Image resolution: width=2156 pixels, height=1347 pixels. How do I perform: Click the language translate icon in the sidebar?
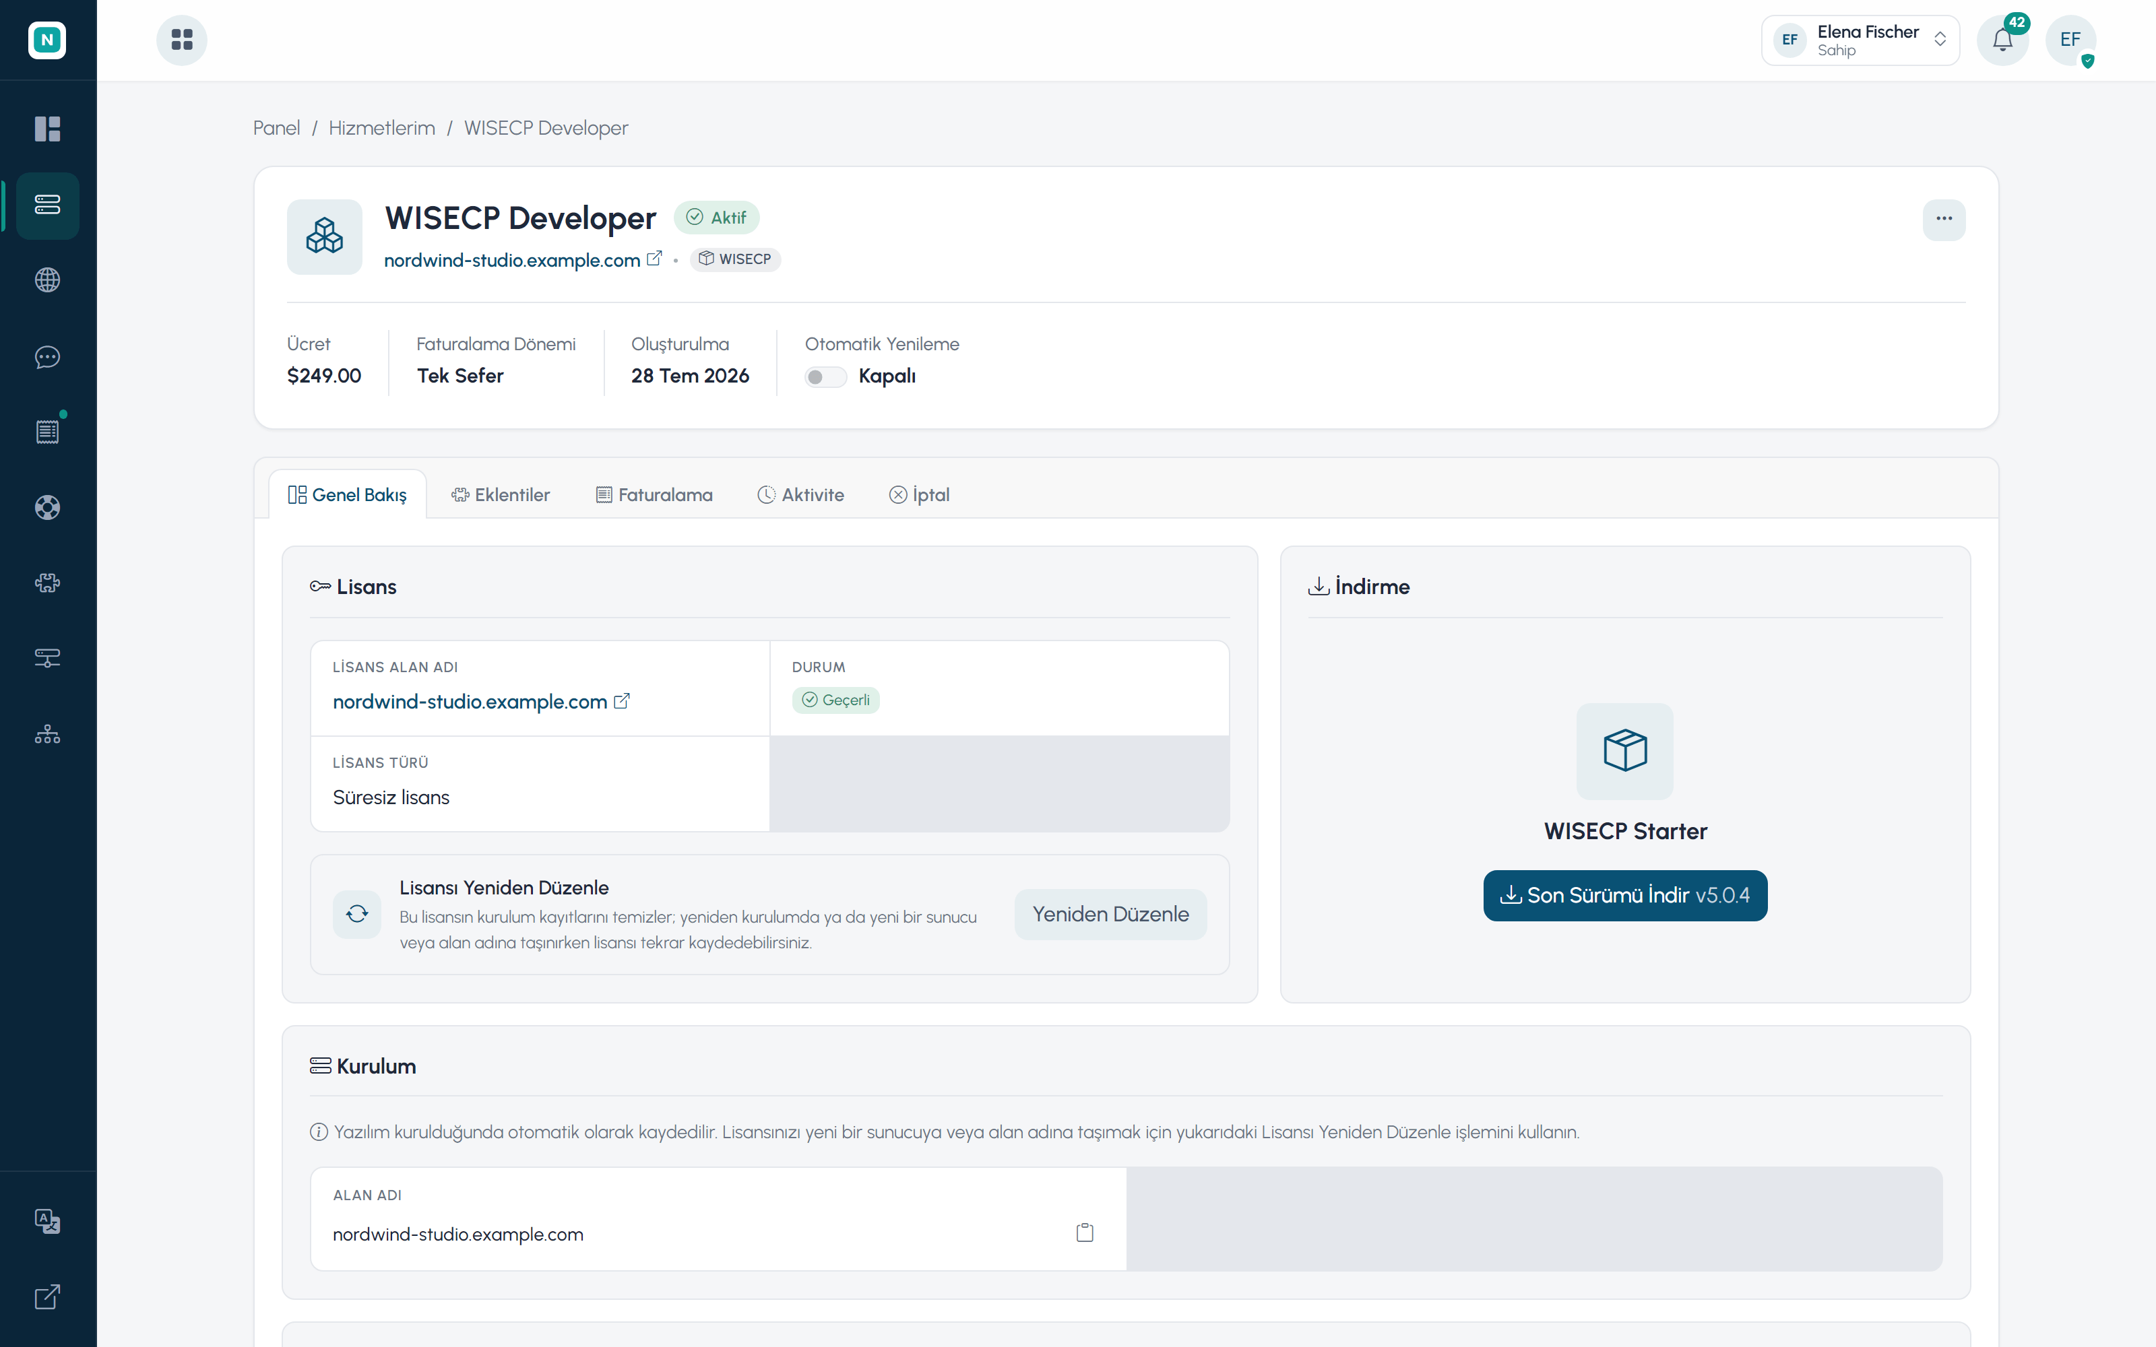click(x=47, y=1220)
